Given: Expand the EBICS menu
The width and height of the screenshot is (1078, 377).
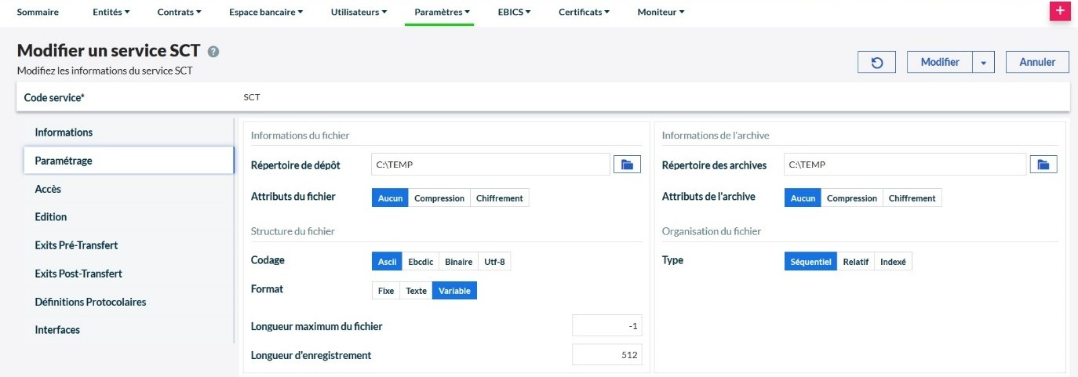Looking at the screenshot, I should 514,13.
